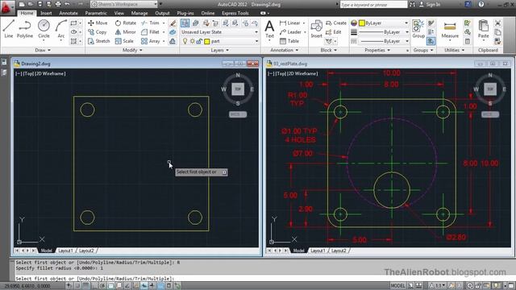Open the Group tool

click(418, 29)
